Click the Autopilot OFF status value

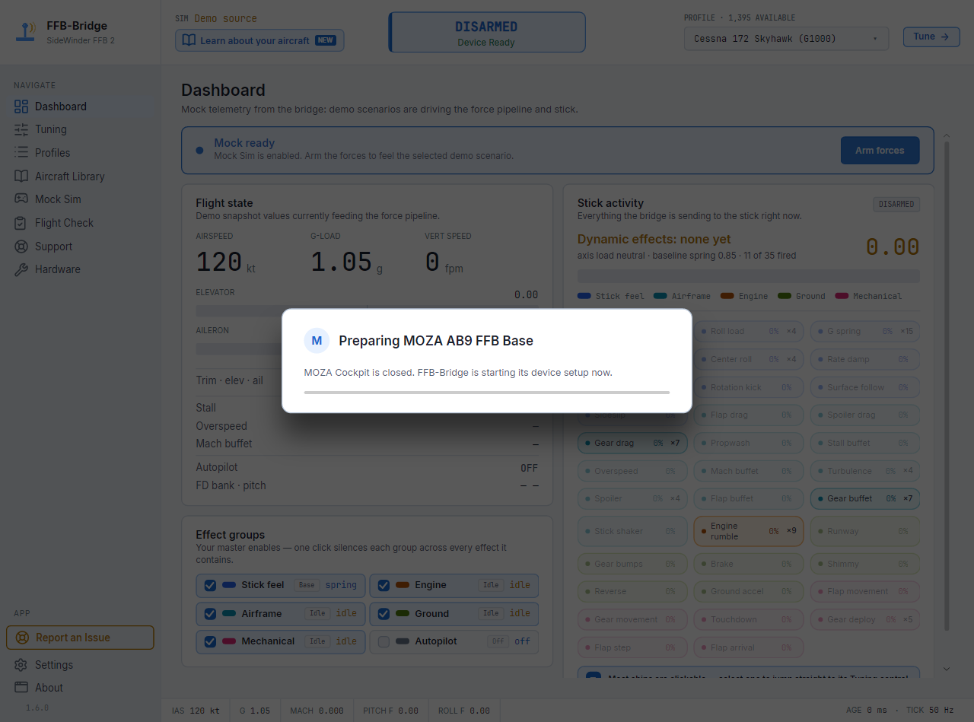[x=529, y=468]
